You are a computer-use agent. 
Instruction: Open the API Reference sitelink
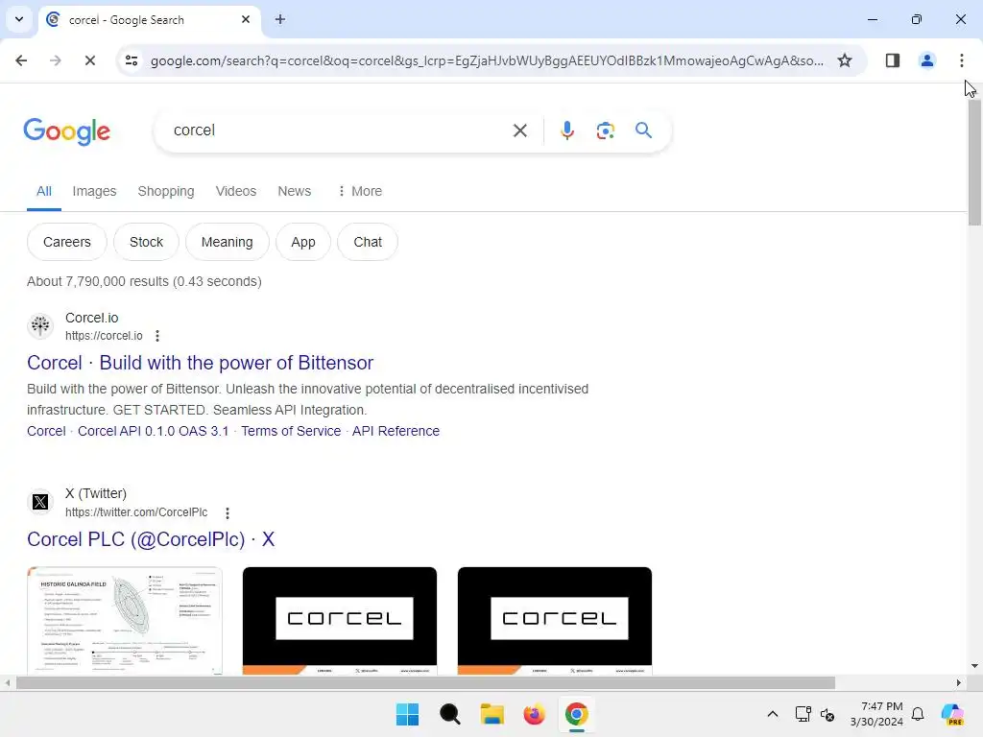click(x=396, y=431)
